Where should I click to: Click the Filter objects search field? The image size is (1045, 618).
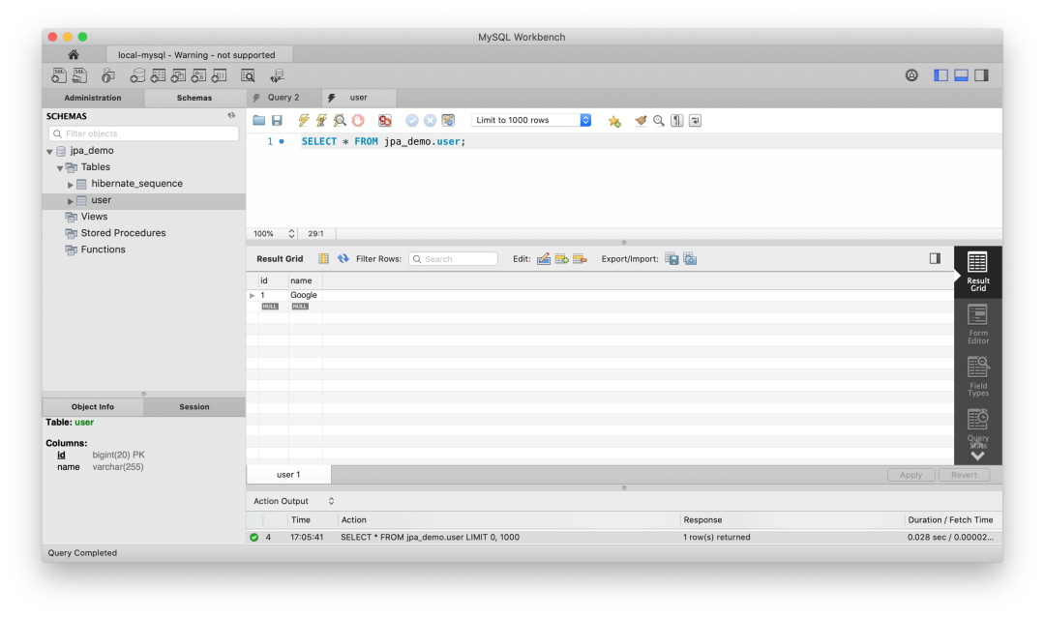coord(144,133)
